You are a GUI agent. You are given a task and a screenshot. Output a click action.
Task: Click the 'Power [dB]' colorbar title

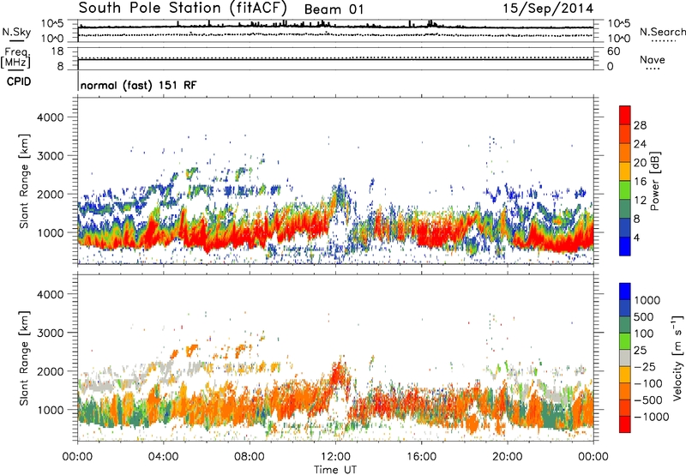click(x=654, y=181)
